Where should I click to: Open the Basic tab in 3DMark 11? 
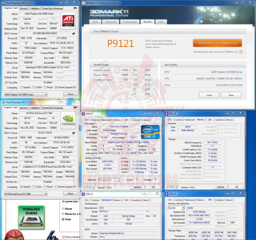pos(95,22)
